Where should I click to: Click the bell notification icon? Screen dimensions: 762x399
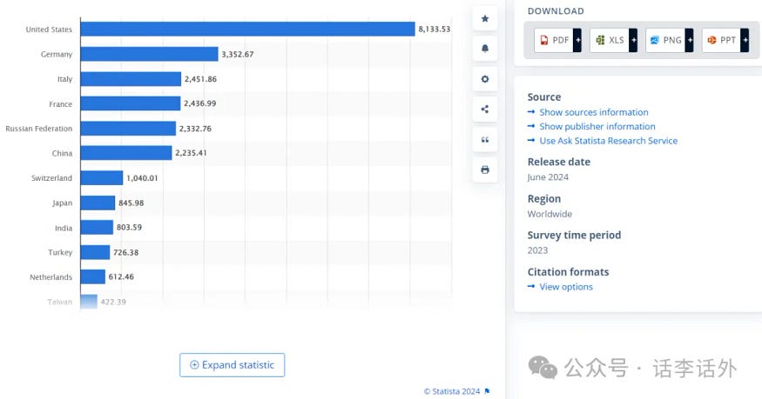485,49
